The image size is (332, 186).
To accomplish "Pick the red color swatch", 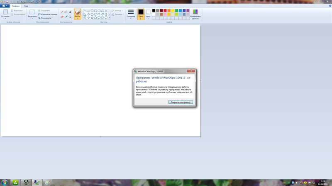I will 165,11.
